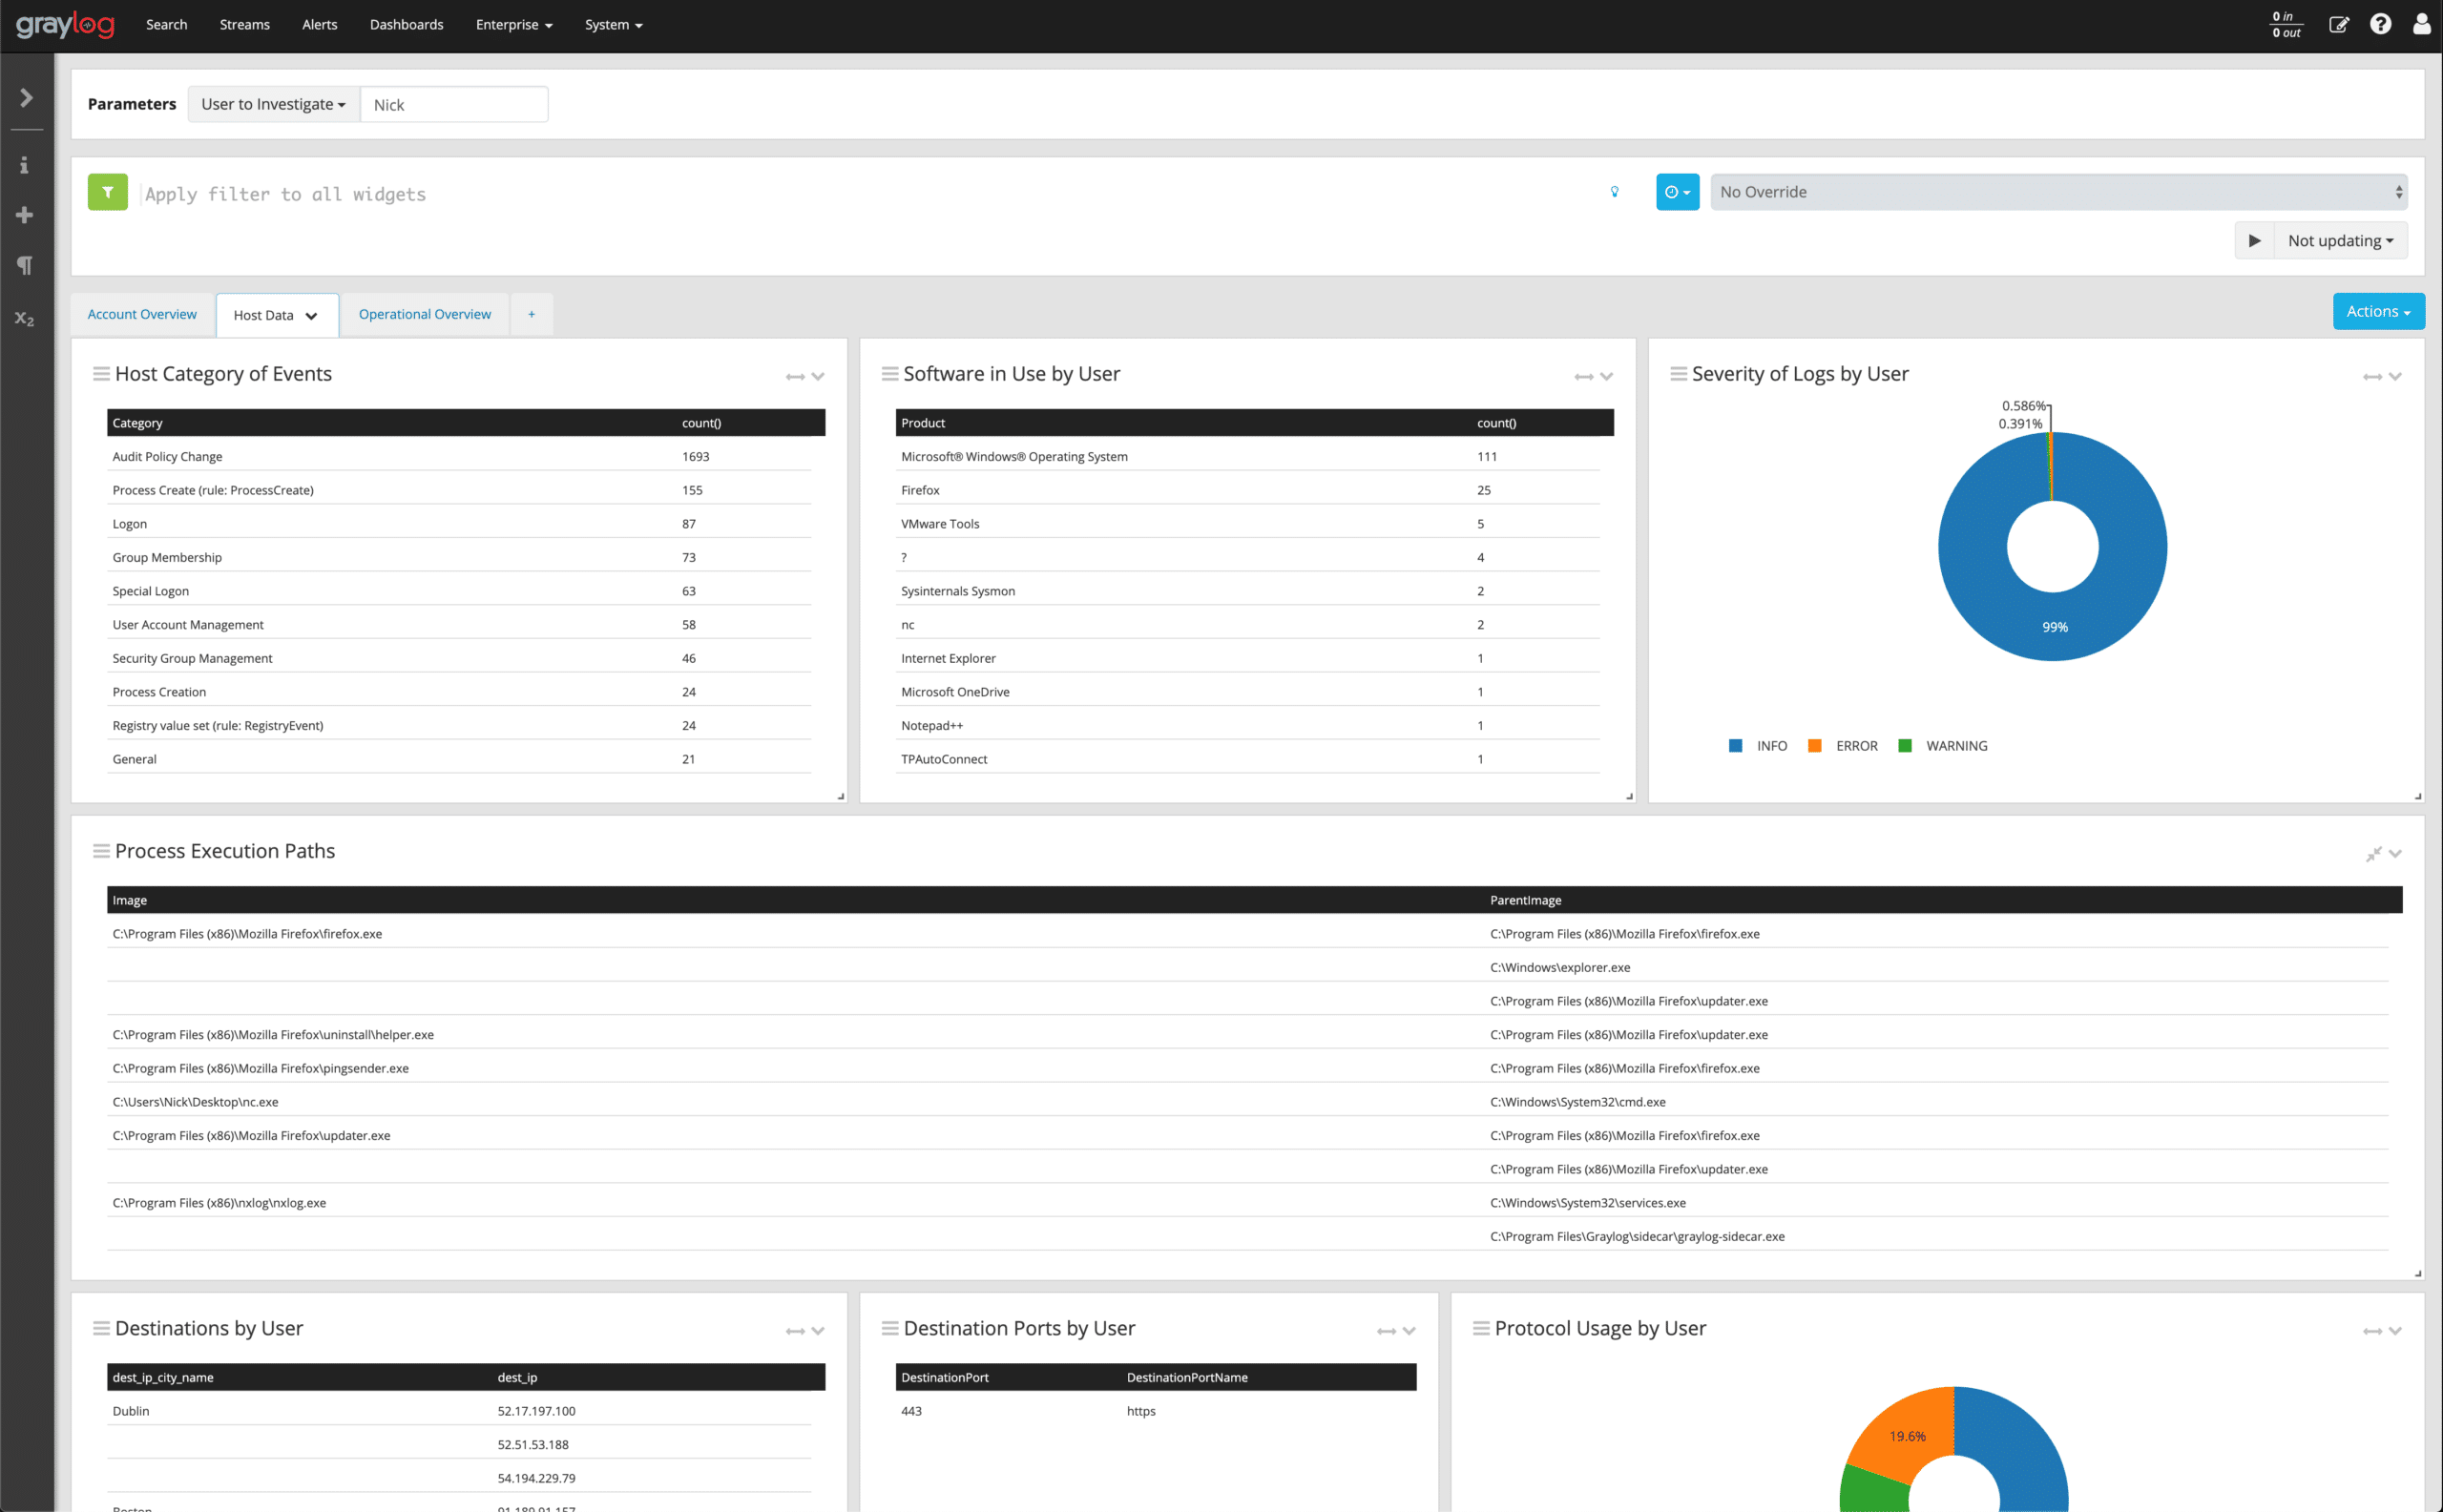Image resolution: width=2443 pixels, height=1512 pixels.
Task: Expand the left sidebar chevron
Action: (x=26, y=98)
